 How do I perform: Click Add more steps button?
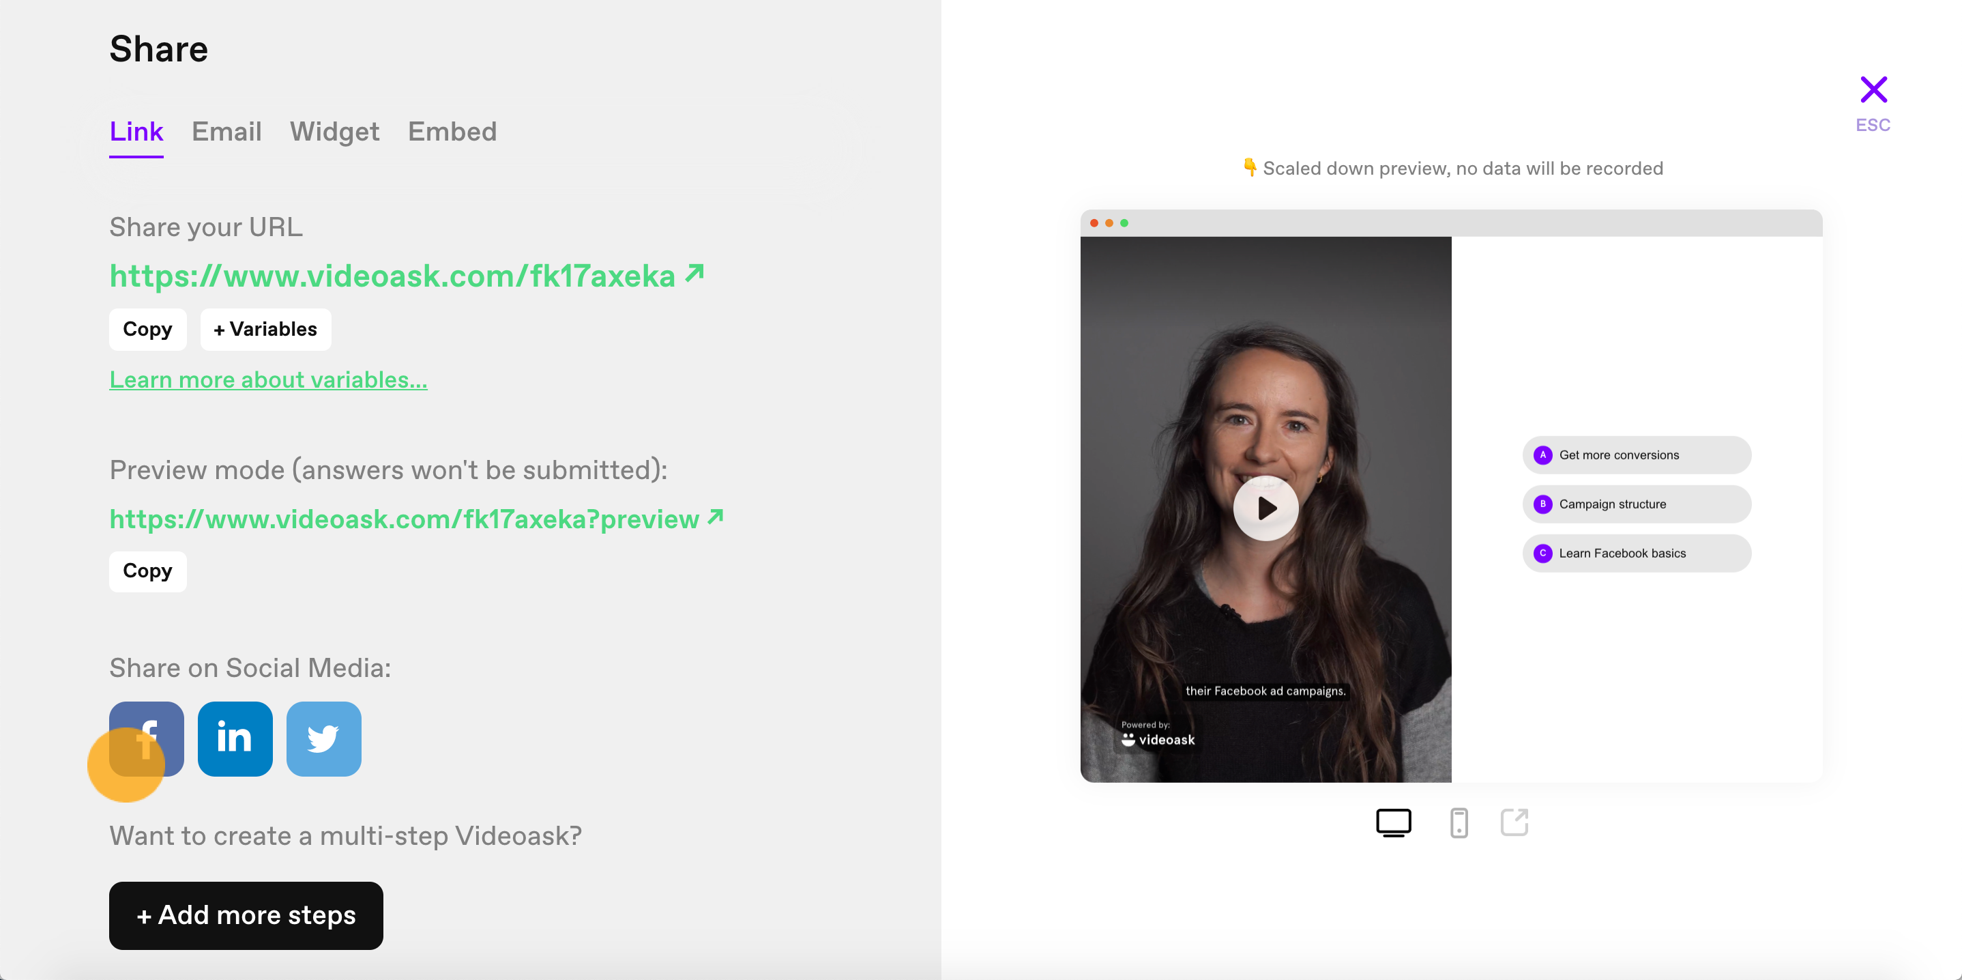tap(246, 915)
